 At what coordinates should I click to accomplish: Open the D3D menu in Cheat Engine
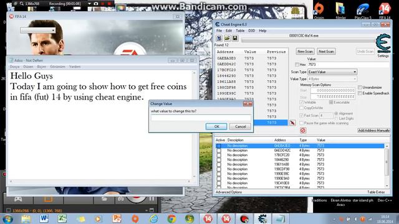coord(251,30)
